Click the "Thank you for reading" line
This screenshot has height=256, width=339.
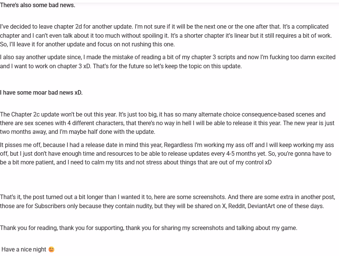tap(148, 228)
